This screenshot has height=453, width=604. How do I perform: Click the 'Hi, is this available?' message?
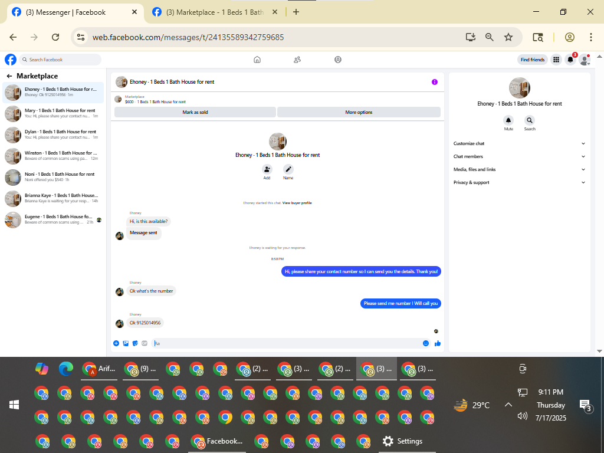pyautogui.click(x=149, y=222)
